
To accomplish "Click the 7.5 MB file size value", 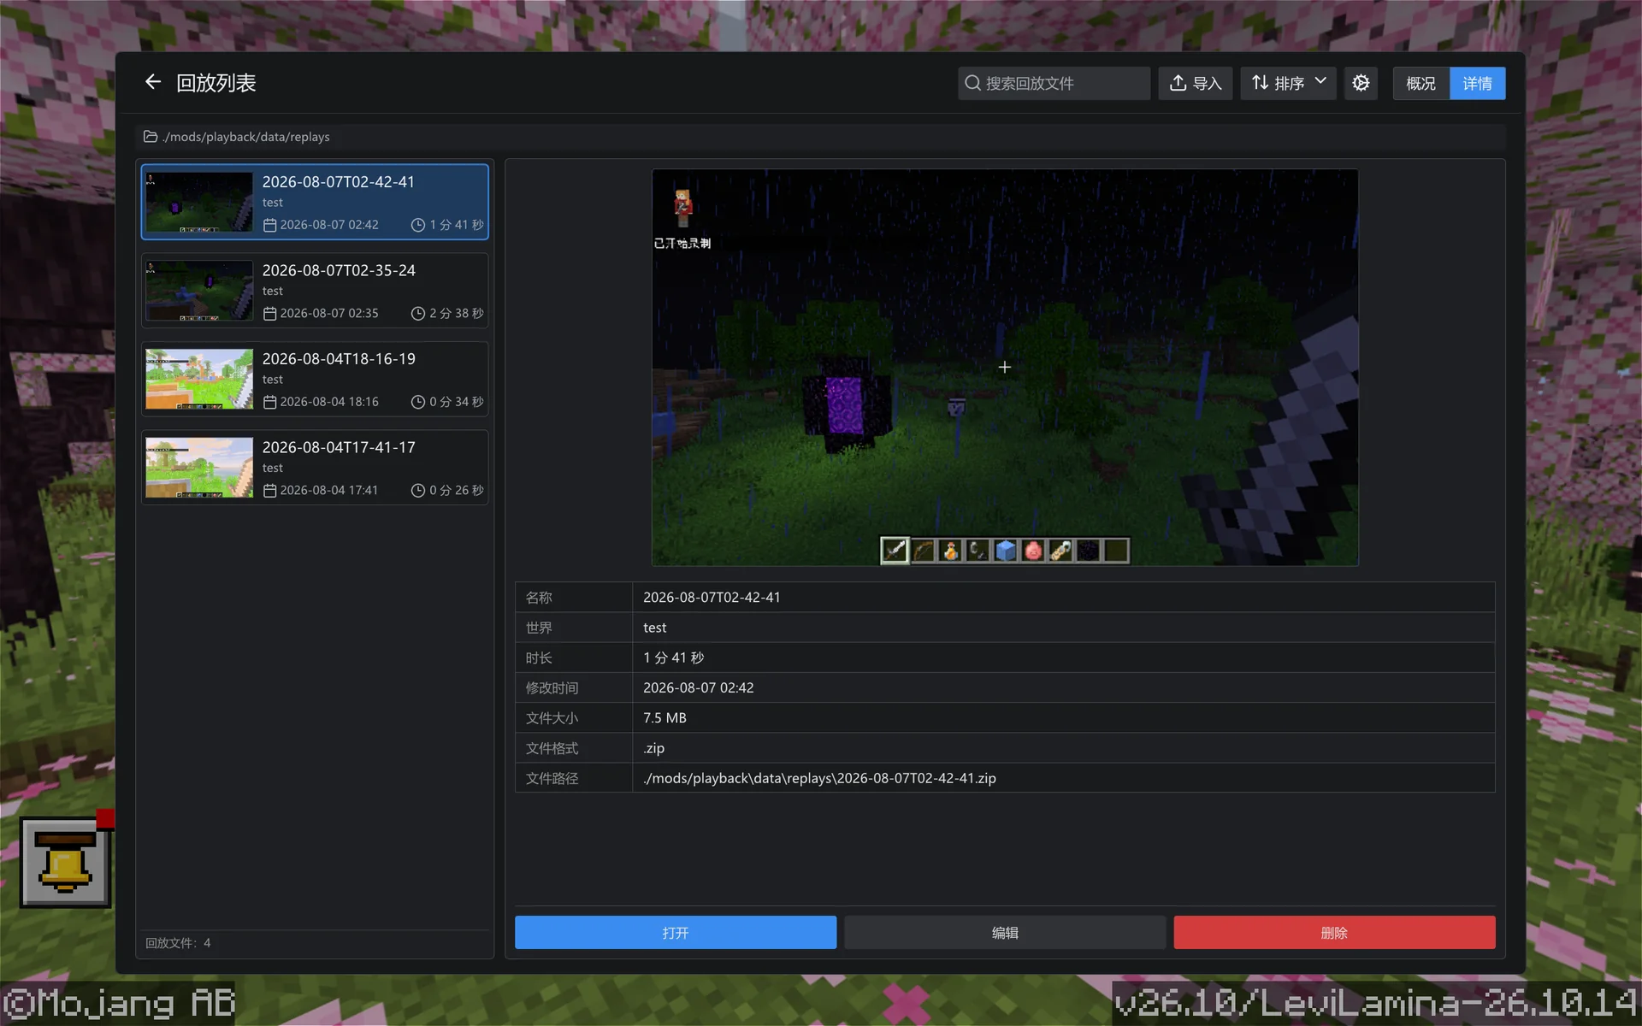I will click(664, 718).
